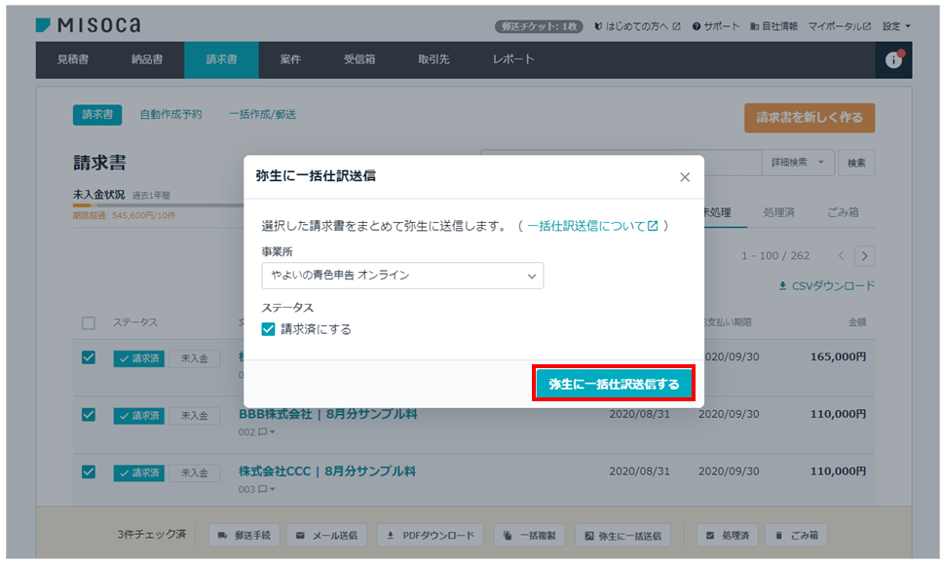Click the 郵送チケット: 1枚 badge
This screenshot has height=561, width=942.
[x=539, y=26]
